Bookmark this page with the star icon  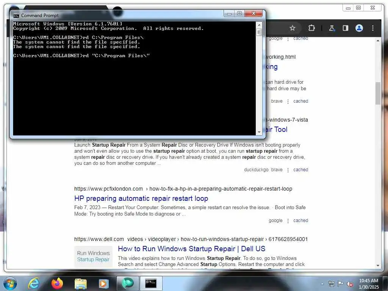click(x=292, y=28)
